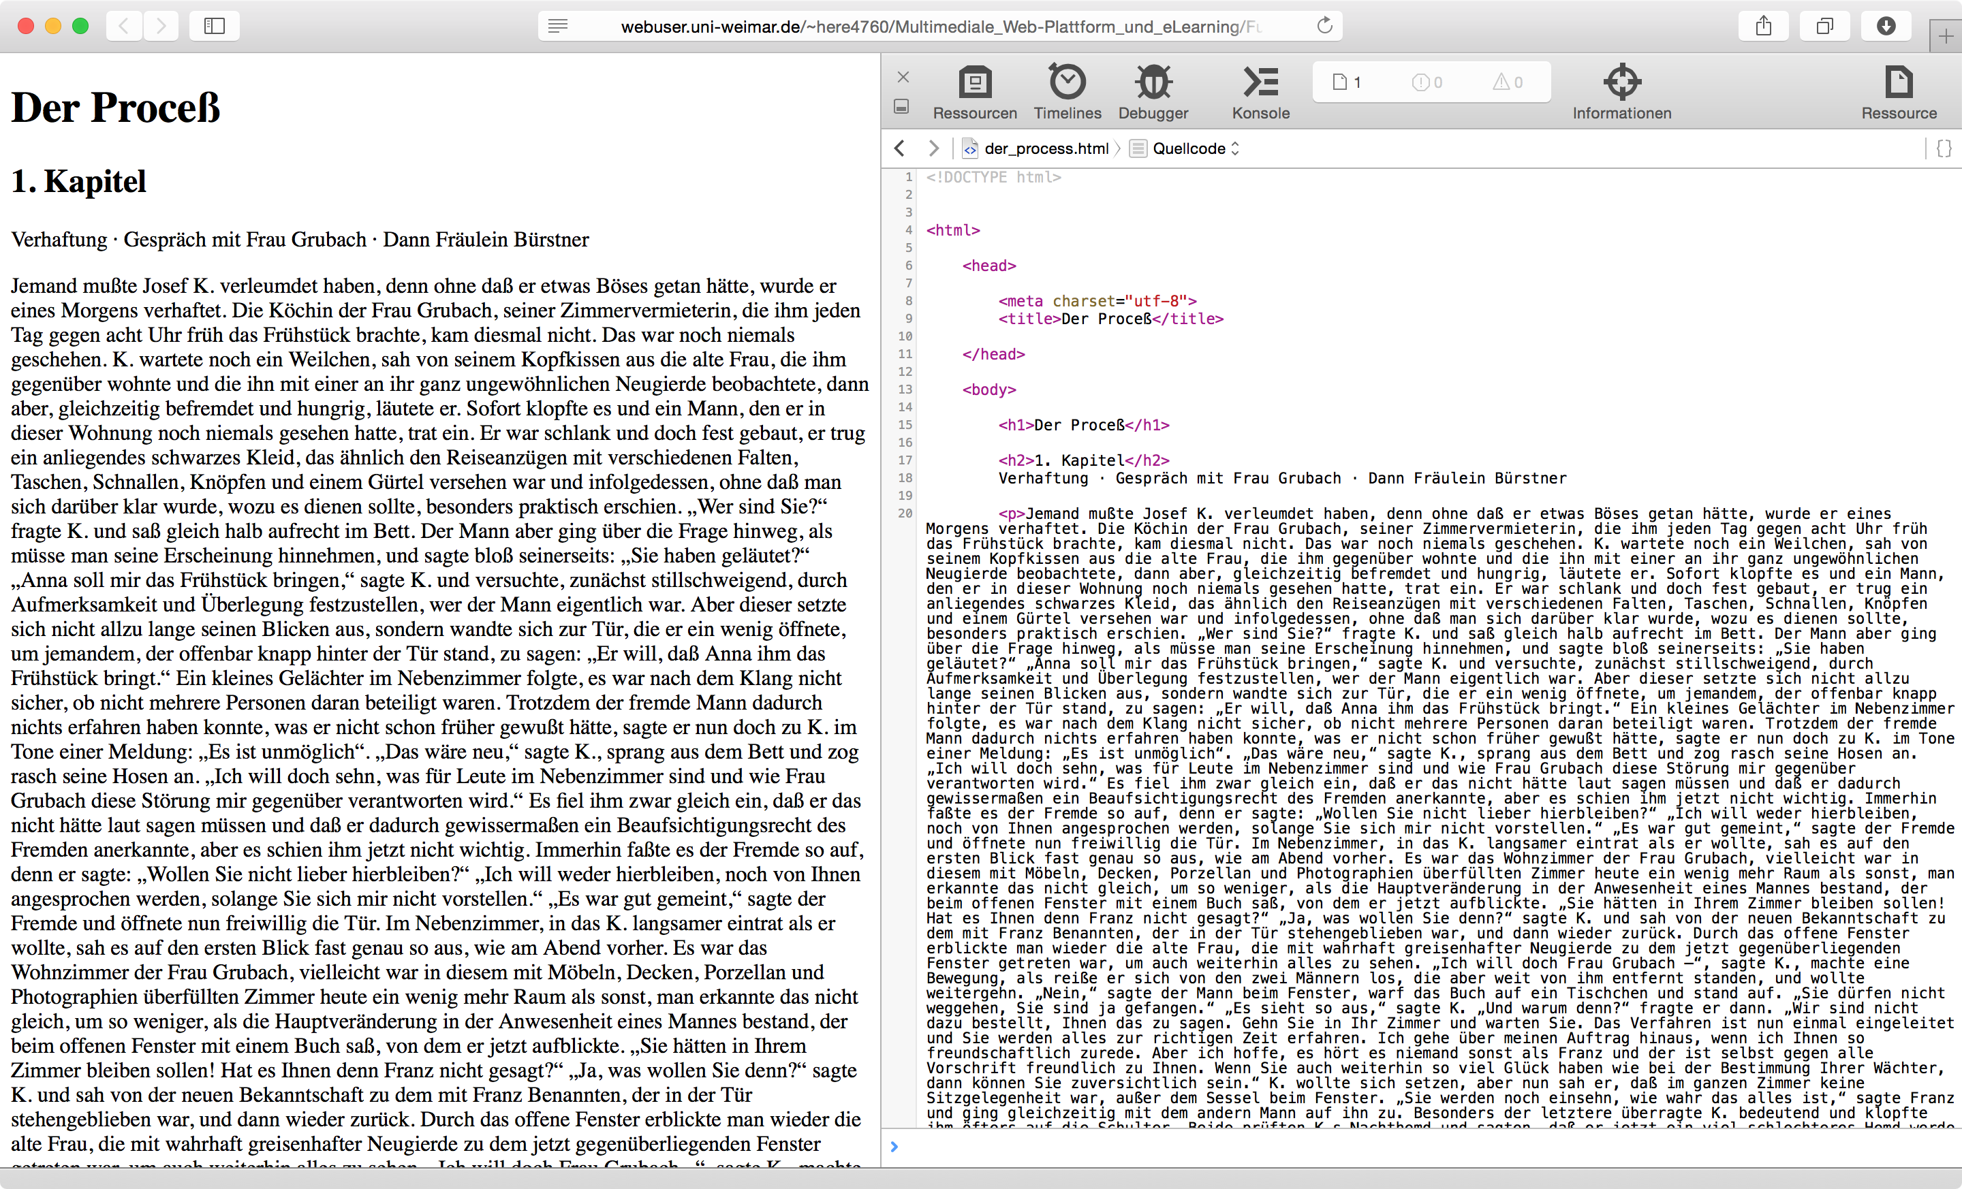Open the Quellcode view dropdown
This screenshot has width=1962, height=1189.
[1185, 148]
